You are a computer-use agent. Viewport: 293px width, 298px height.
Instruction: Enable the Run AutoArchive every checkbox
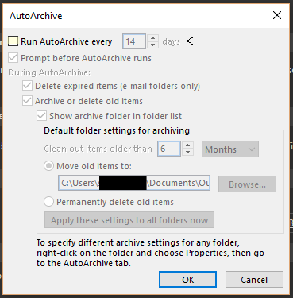pyautogui.click(x=13, y=41)
